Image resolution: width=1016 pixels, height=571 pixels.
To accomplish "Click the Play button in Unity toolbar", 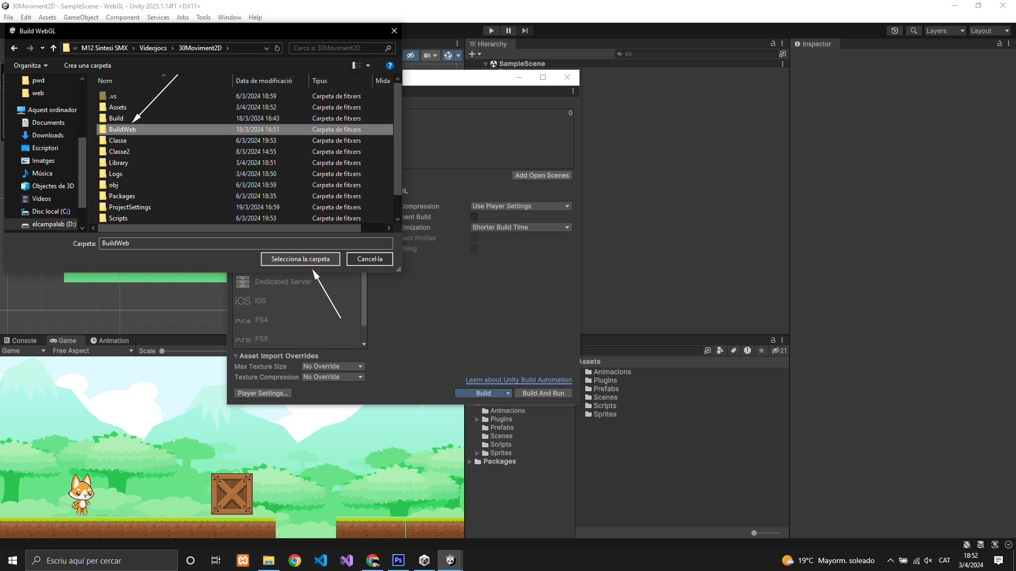I will pos(491,31).
